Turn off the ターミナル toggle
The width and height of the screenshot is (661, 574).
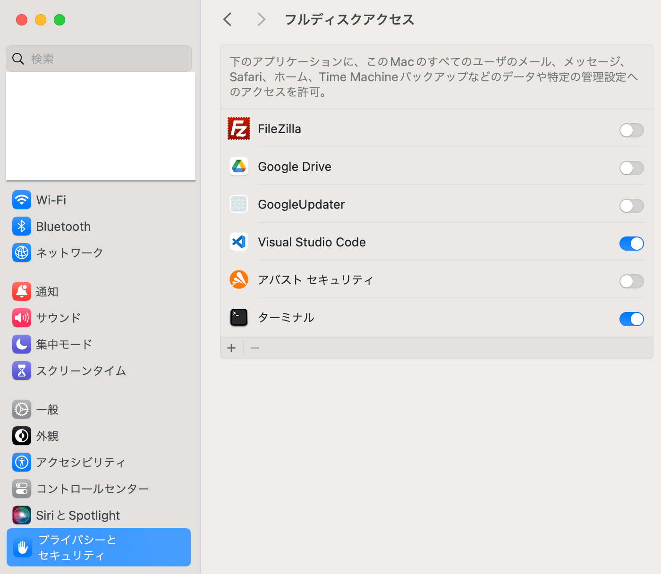pos(631,319)
